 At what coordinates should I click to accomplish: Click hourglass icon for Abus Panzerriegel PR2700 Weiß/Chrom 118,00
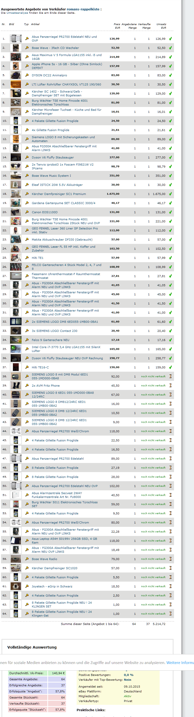pyautogui.click(x=170, y=431)
